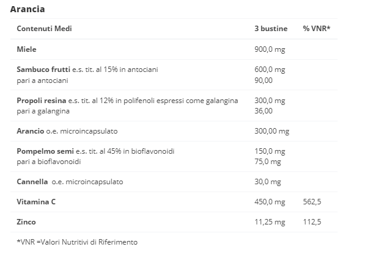This screenshot has width=384, height=269.
Task: Click the Vitamina C row label
Action: point(36,202)
